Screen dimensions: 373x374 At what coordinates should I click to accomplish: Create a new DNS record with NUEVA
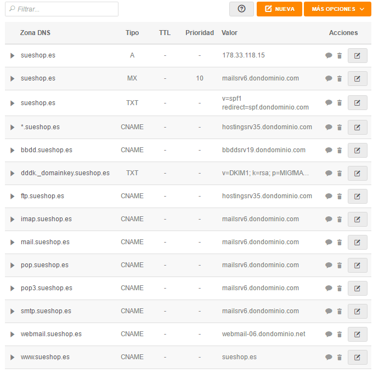[x=279, y=9]
